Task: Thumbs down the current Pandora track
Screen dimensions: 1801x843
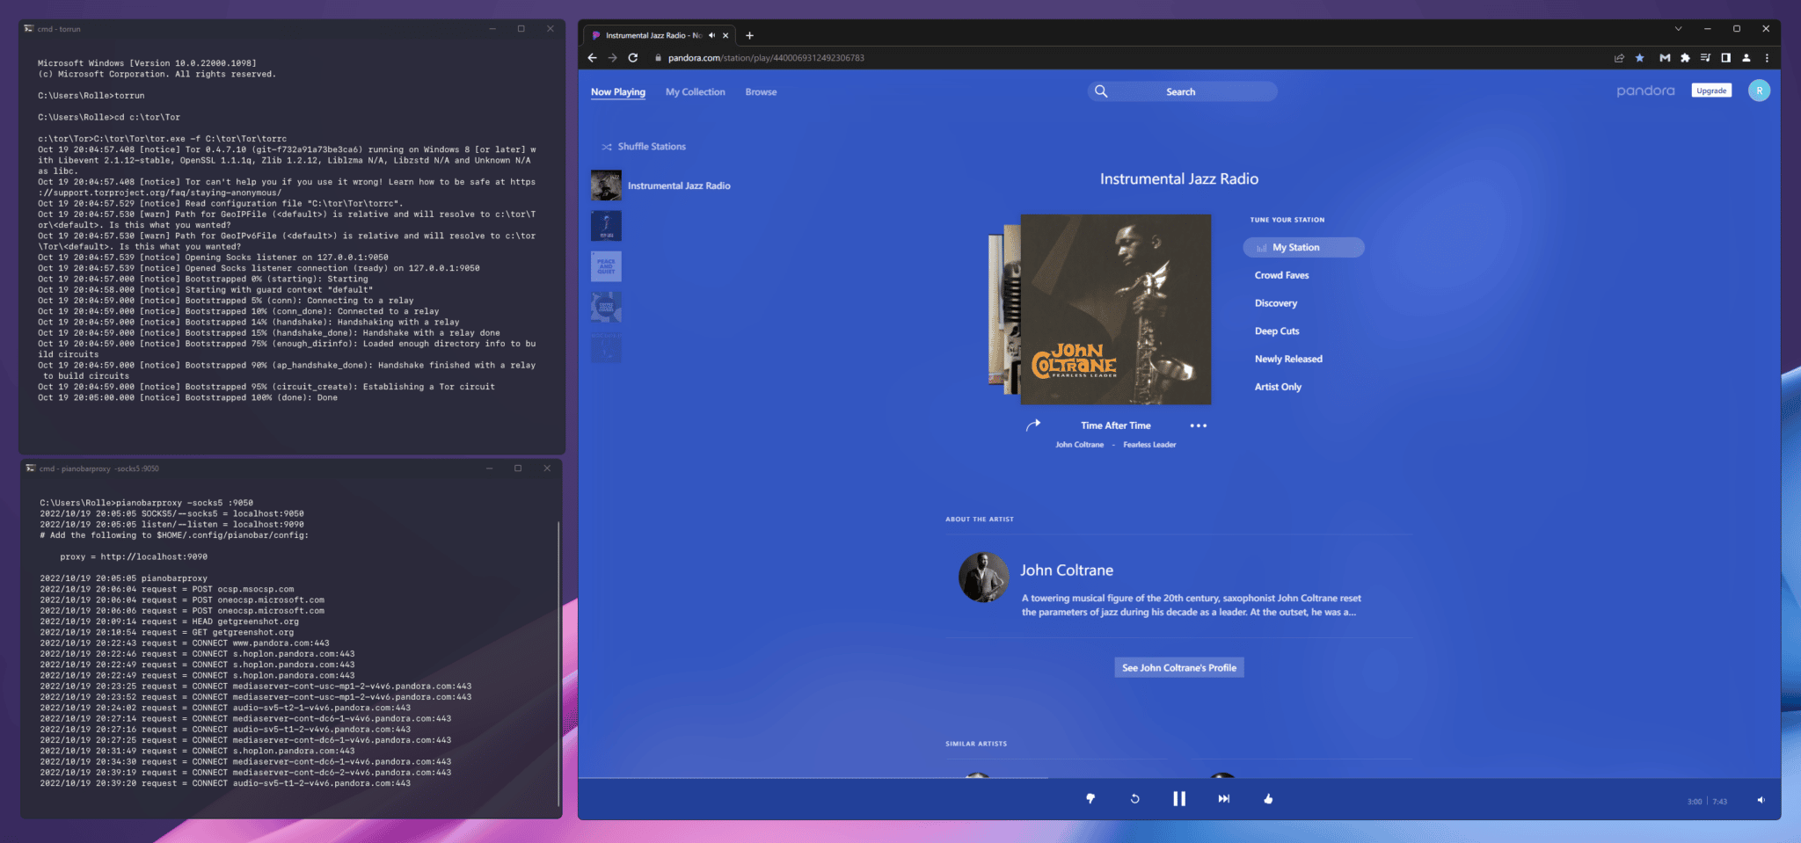Action: [1090, 798]
